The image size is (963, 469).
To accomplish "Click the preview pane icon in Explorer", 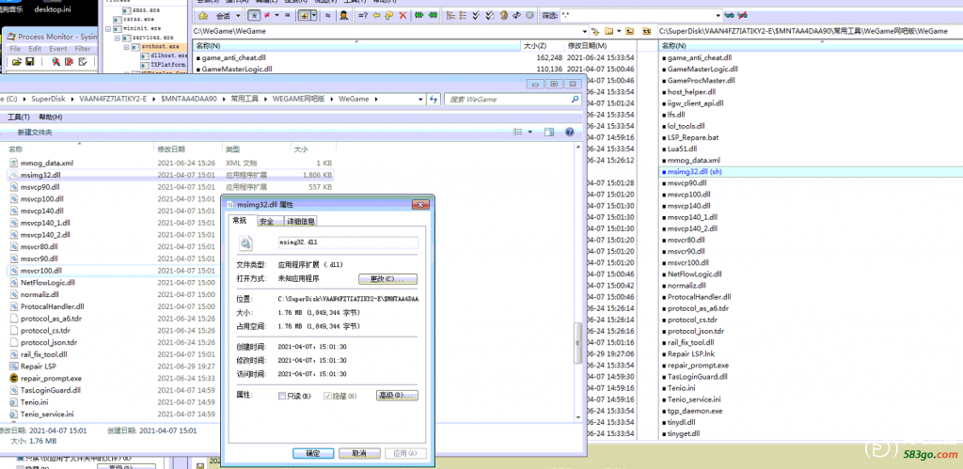I will point(549,132).
